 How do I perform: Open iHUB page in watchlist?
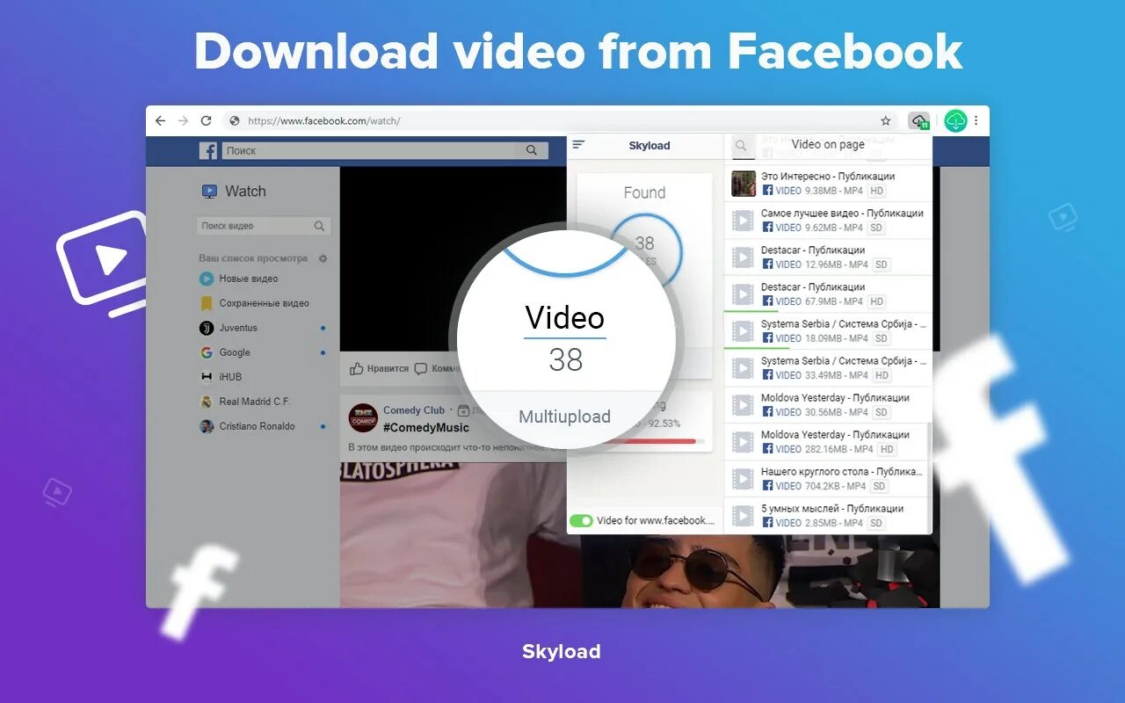(x=221, y=377)
